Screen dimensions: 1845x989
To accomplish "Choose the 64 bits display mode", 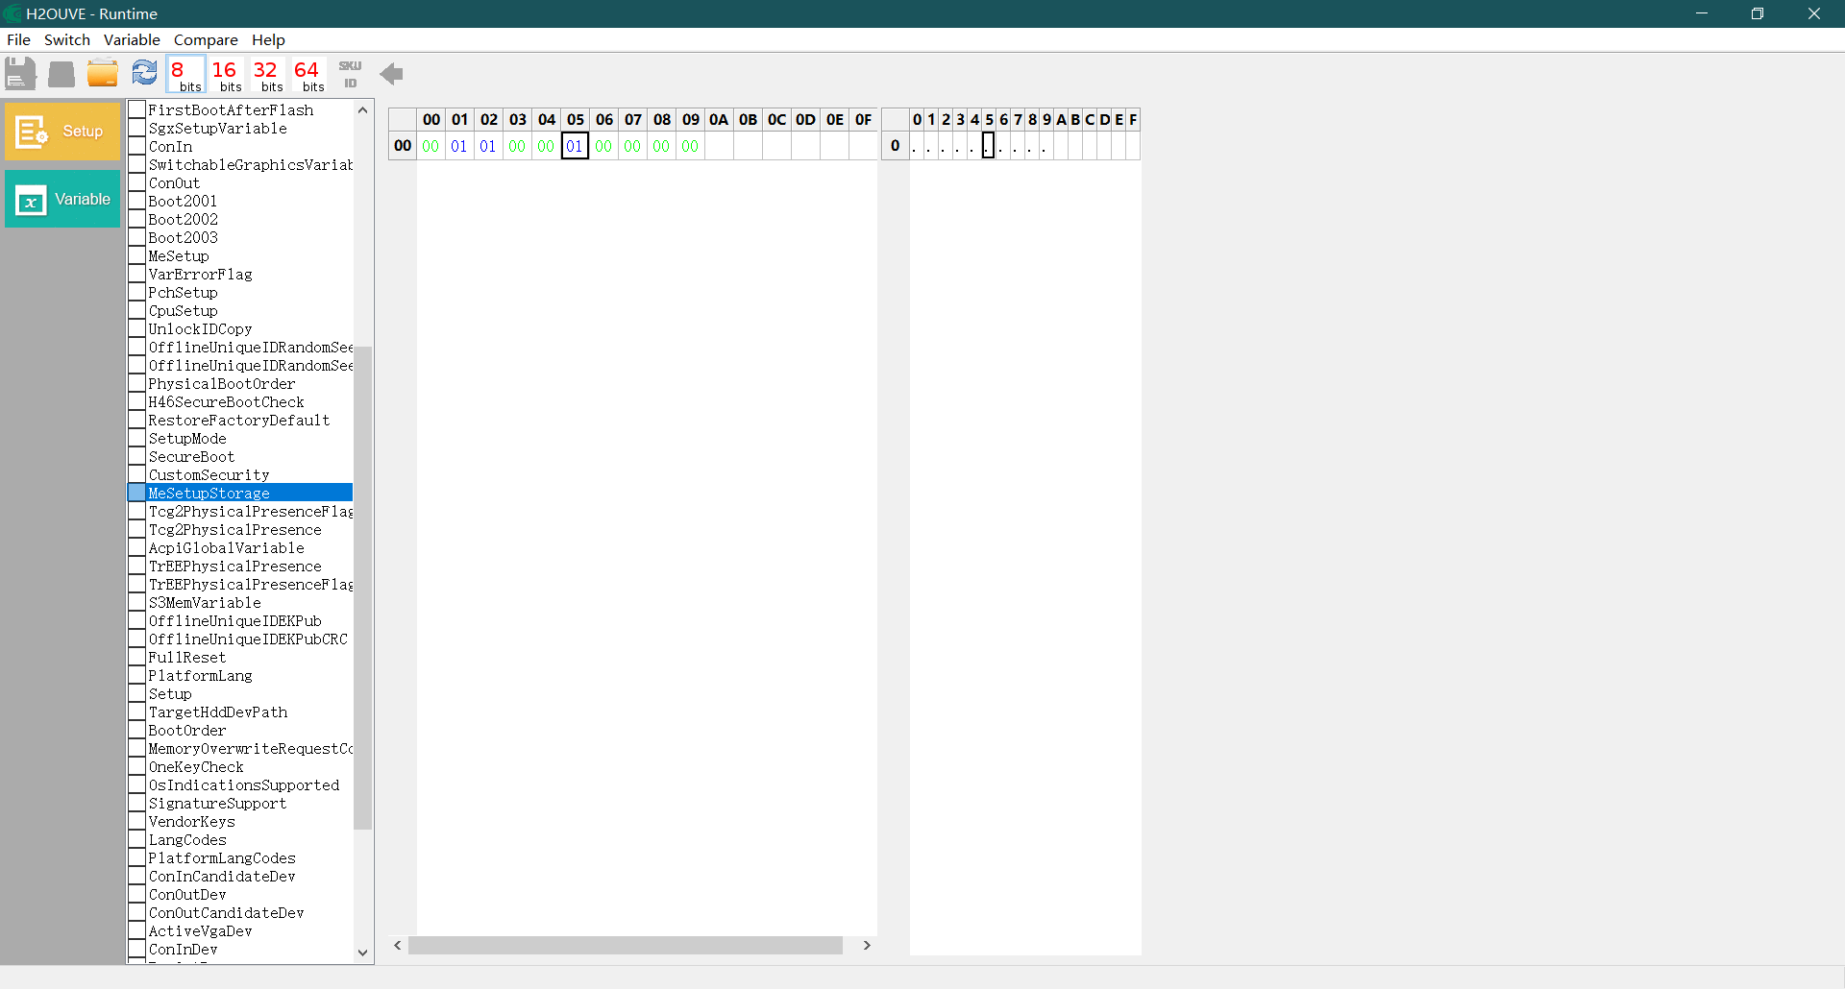I will (x=307, y=75).
